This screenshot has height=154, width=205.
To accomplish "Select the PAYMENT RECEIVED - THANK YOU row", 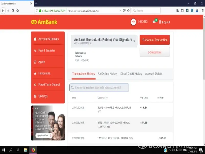I will [x=120, y=138].
